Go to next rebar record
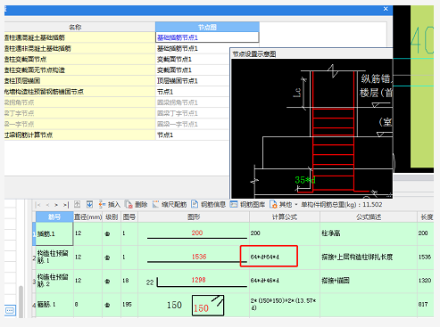The image size is (440, 327). 56,205
